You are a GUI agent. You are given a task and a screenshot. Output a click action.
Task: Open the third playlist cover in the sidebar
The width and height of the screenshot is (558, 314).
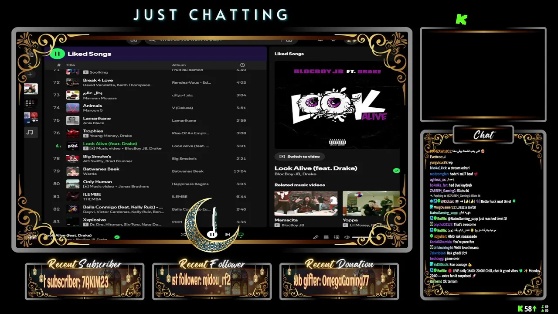click(31, 118)
